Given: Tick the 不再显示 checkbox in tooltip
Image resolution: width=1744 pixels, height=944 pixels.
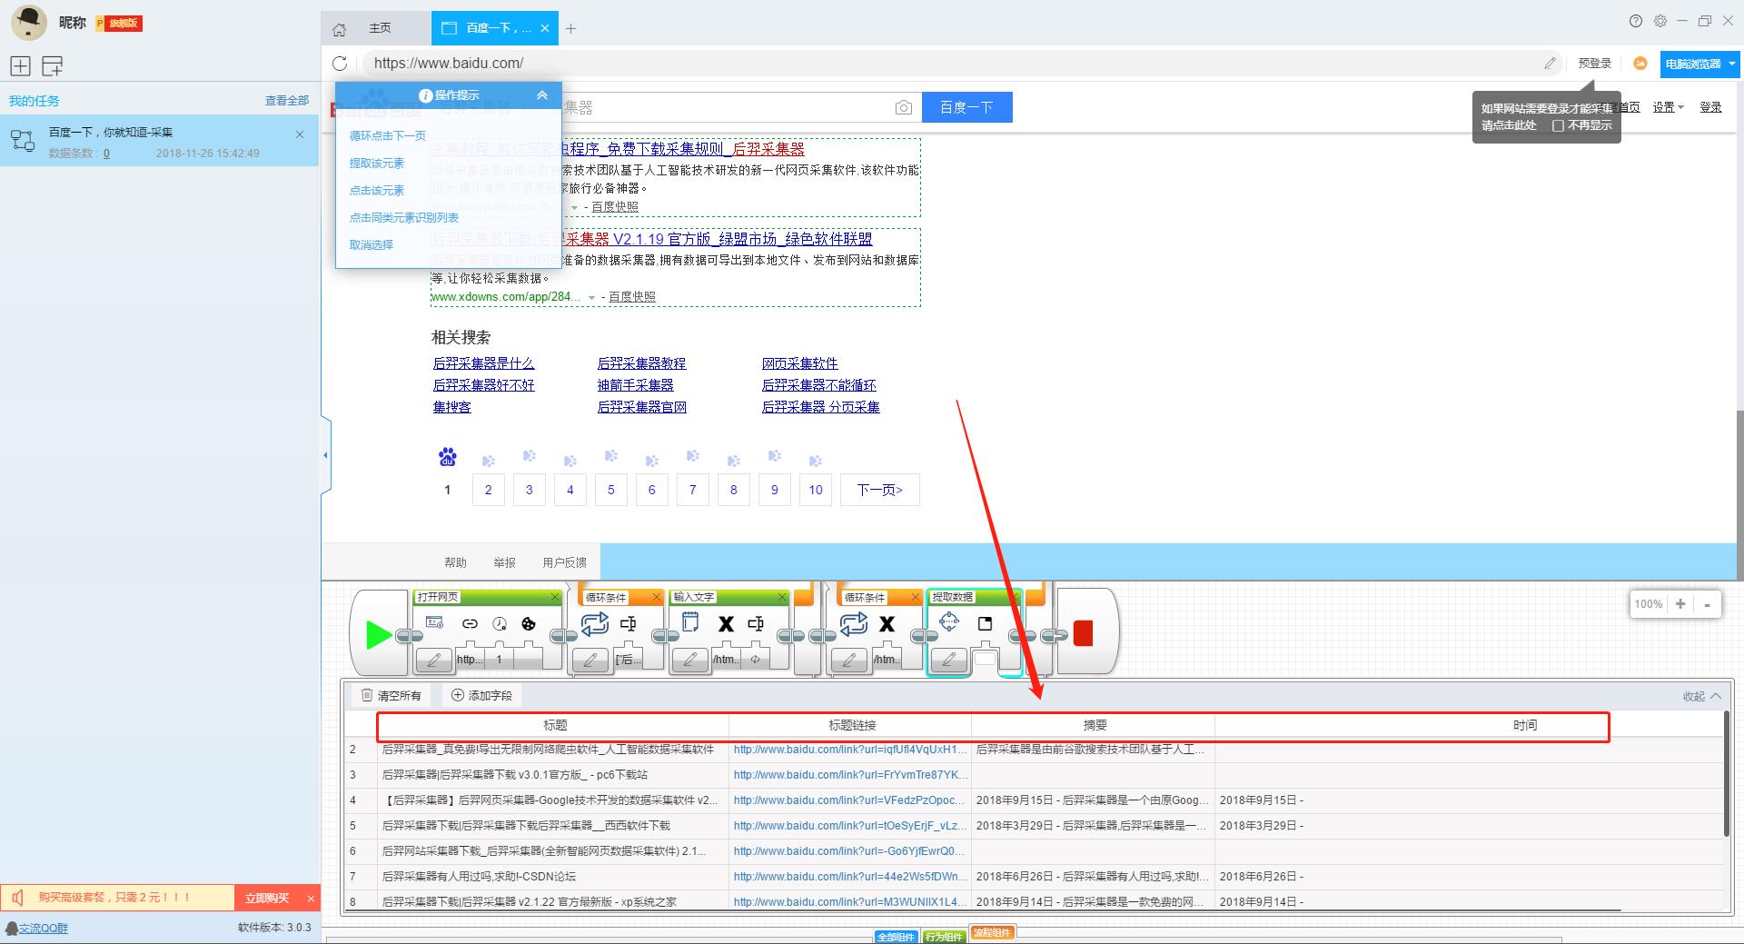Looking at the screenshot, I should (1558, 125).
